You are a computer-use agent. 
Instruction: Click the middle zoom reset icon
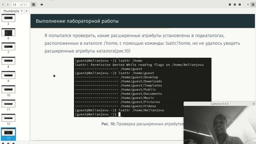point(235,4)
